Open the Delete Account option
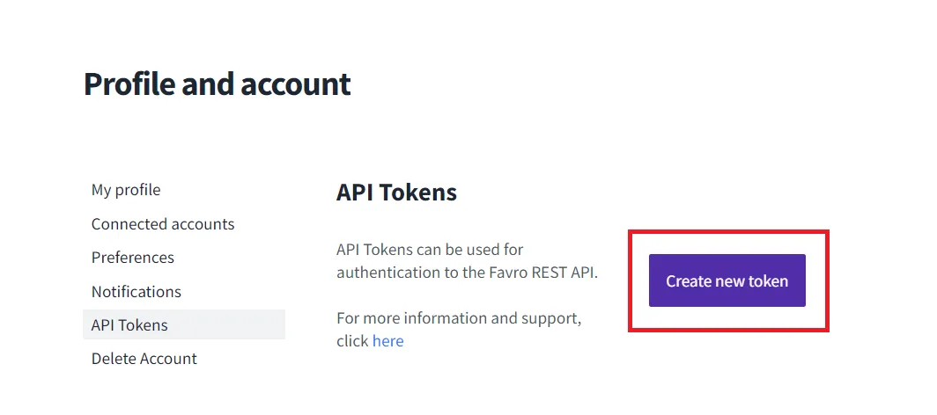Screen dimensions: 937x415 [x=144, y=359]
